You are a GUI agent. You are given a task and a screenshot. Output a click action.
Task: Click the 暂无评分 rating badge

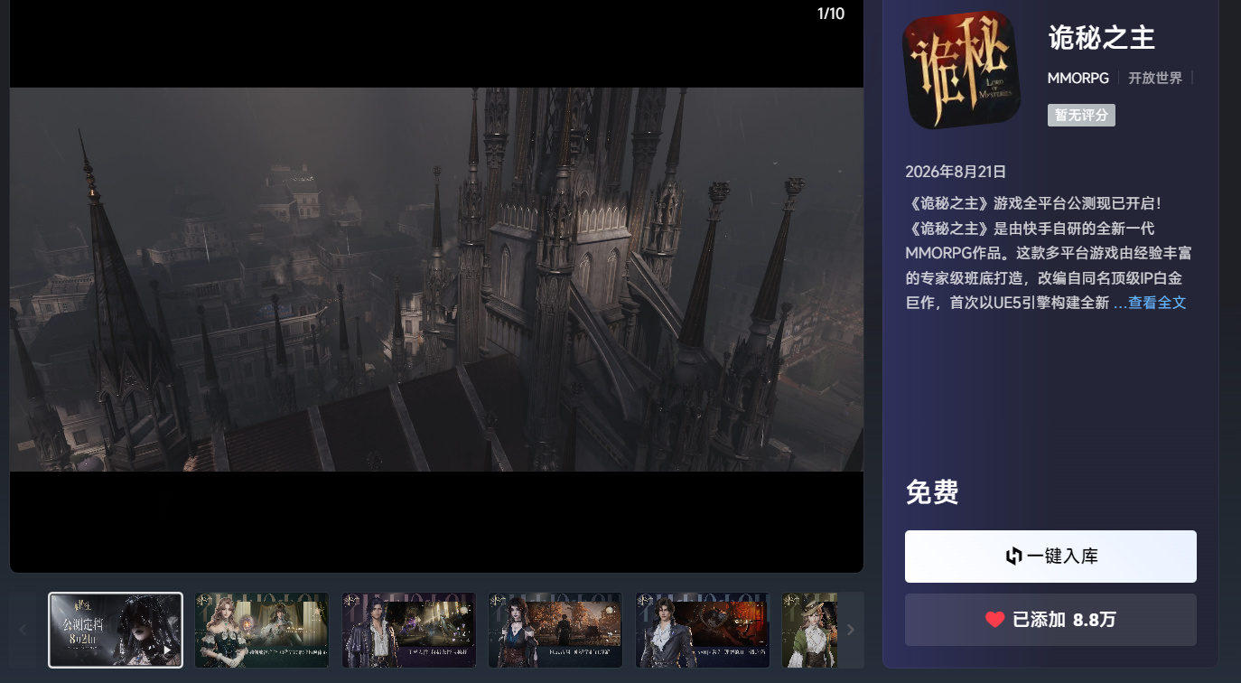[x=1081, y=115]
